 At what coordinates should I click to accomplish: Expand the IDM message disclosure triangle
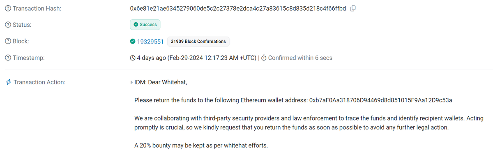click(131, 82)
